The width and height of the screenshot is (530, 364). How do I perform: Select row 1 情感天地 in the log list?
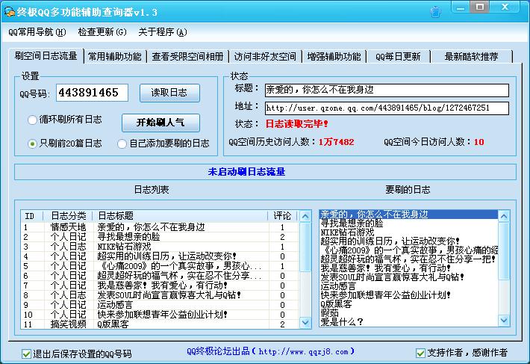point(160,227)
